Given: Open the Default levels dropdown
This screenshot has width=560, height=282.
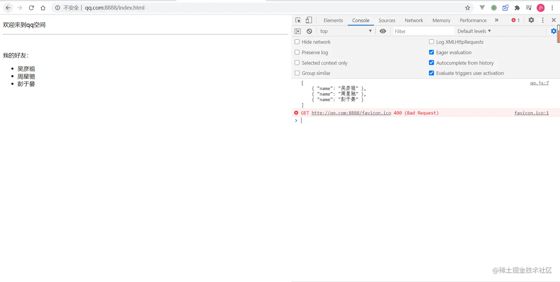Looking at the screenshot, I should coord(474,31).
